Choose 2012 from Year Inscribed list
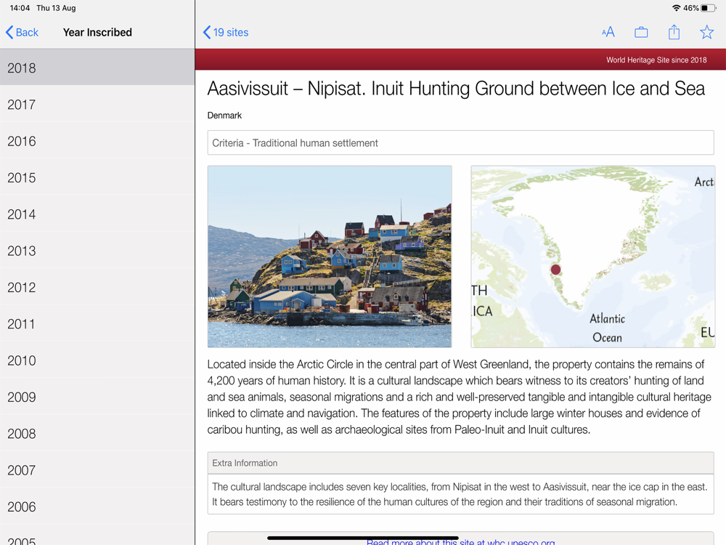Image resolution: width=726 pixels, height=545 pixels. (x=97, y=287)
